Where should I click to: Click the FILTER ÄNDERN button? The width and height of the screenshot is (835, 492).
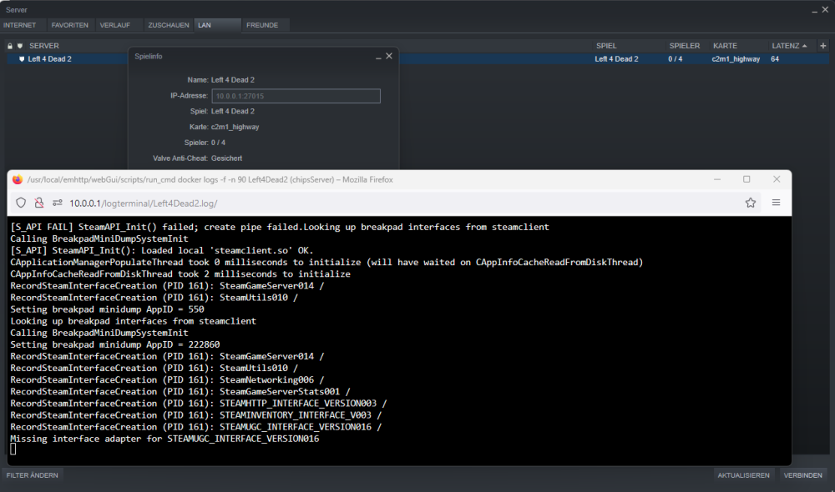click(x=33, y=475)
